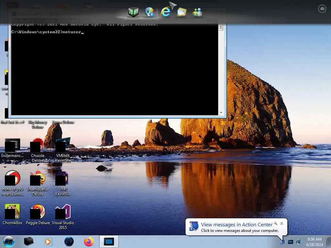This screenshot has width=331, height=248.
Task: Launch Insaniquar... Deluxe desktop shortcut
Action: [37, 183]
